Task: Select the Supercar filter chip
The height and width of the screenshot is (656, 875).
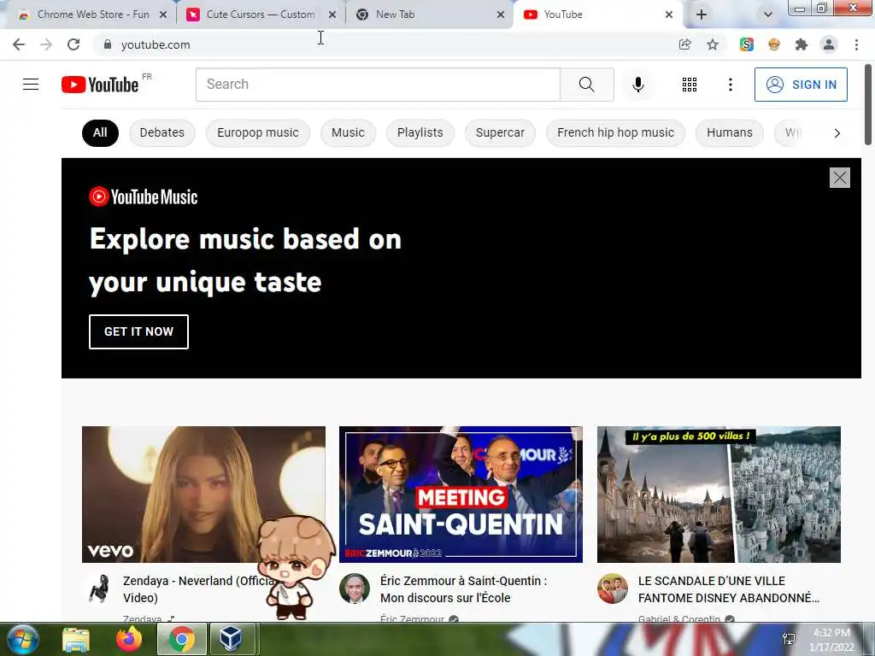Action: pyautogui.click(x=500, y=132)
